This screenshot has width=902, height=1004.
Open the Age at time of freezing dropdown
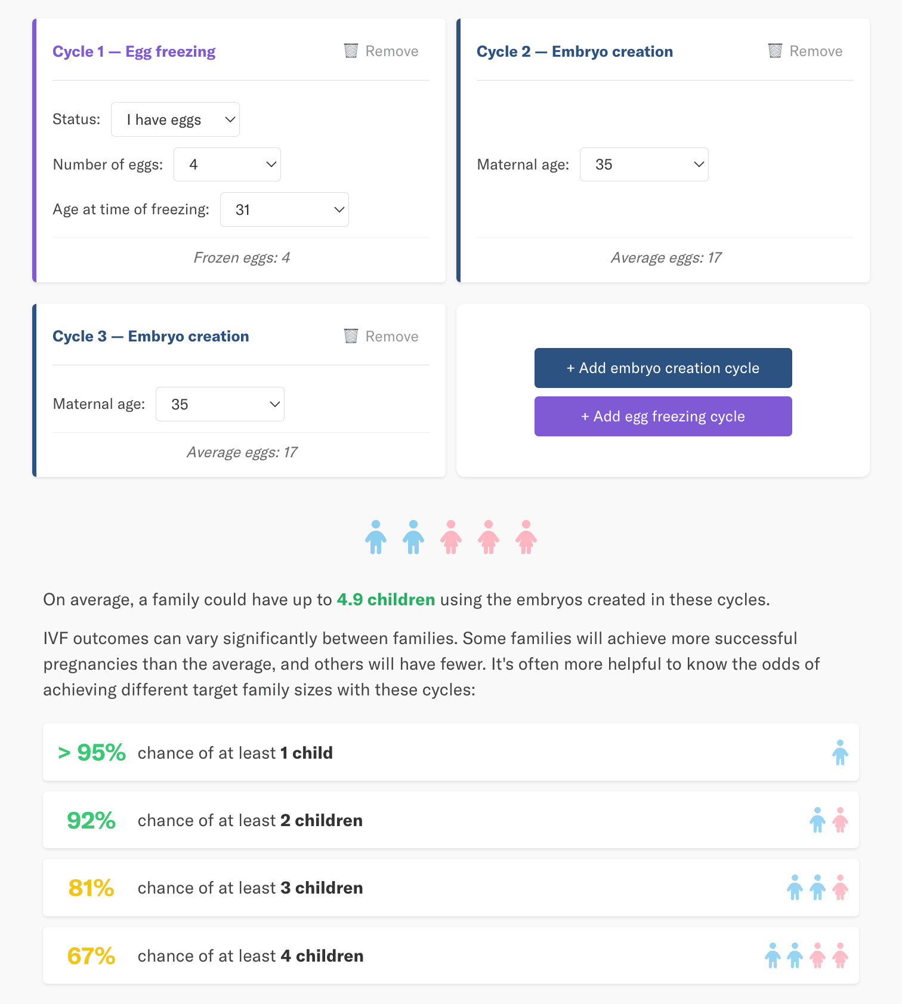[285, 210]
